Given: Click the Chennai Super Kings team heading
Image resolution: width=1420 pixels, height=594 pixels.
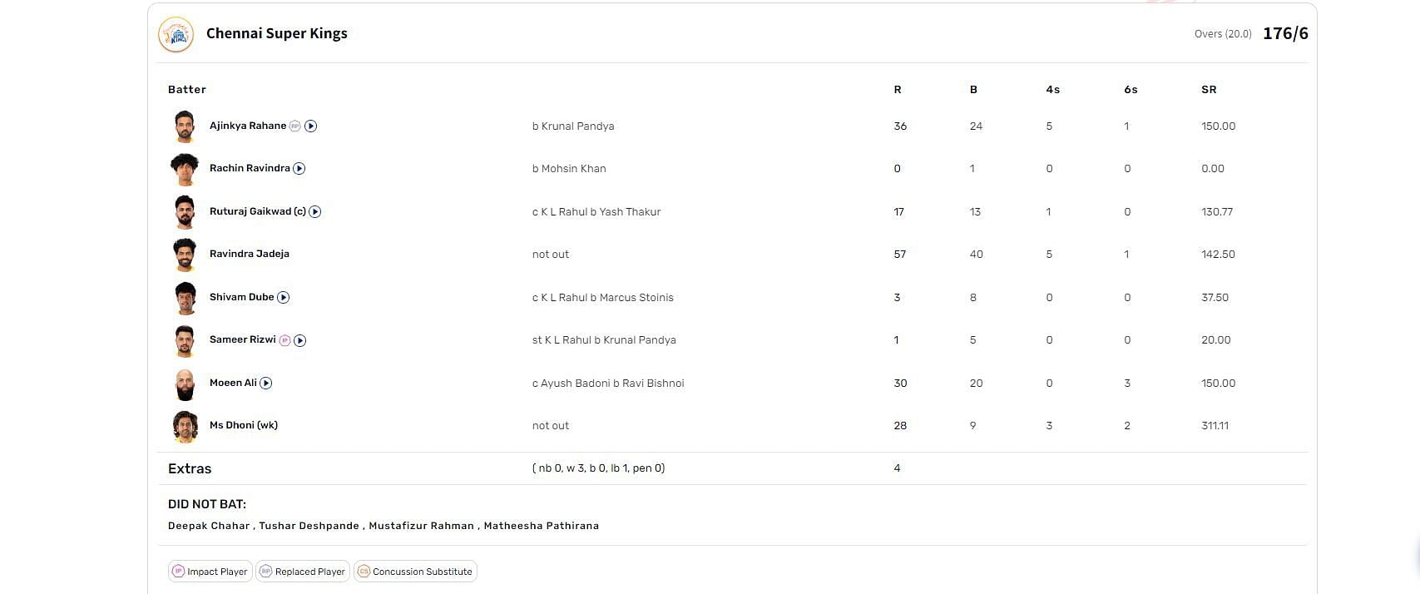Looking at the screenshot, I should pyautogui.click(x=277, y=34).
